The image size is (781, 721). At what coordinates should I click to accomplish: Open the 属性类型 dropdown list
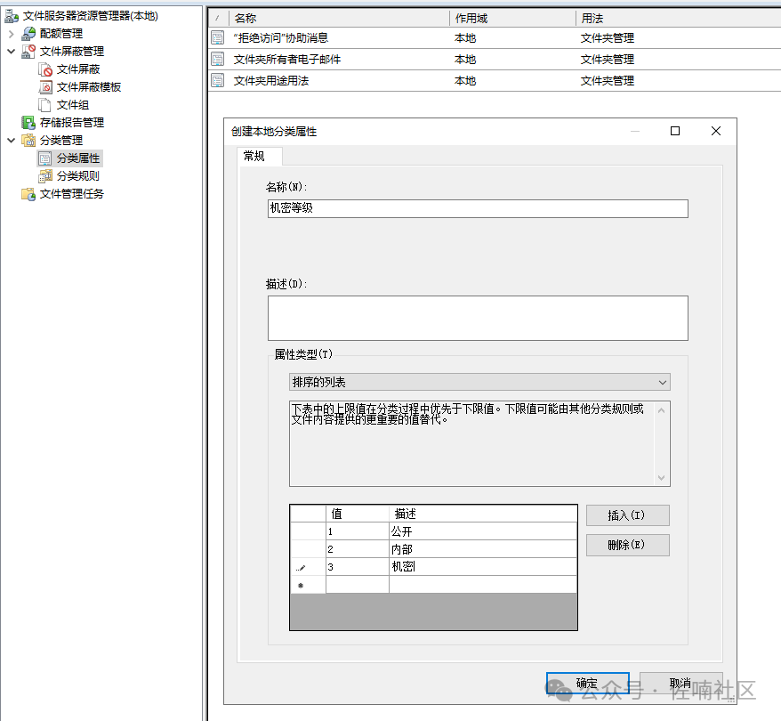click(x=662, y=382)
